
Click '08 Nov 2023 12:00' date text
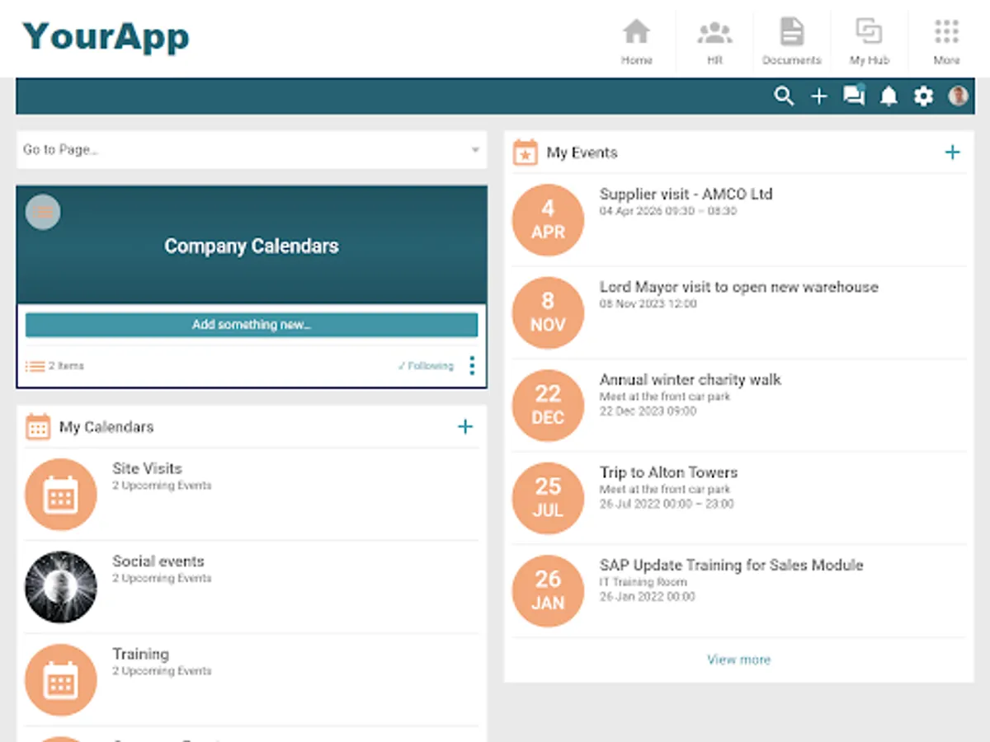648,304
